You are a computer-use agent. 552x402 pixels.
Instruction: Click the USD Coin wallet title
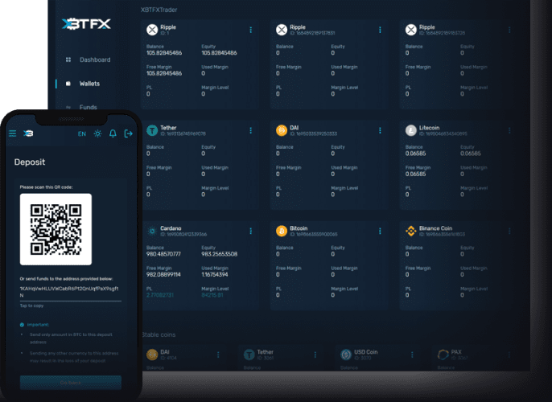366,351
